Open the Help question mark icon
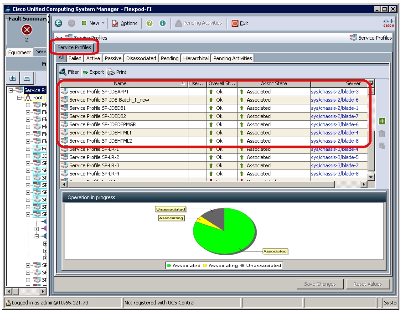Viewport: 403px width, 314px height. pyautogui.click(x=150, y=23)
